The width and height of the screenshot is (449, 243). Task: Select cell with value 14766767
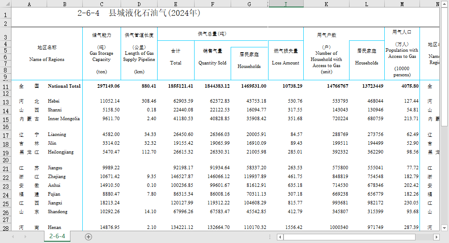tap(327, 86)
